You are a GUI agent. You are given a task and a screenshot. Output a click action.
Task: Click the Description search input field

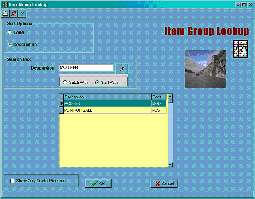coord(86,68)
